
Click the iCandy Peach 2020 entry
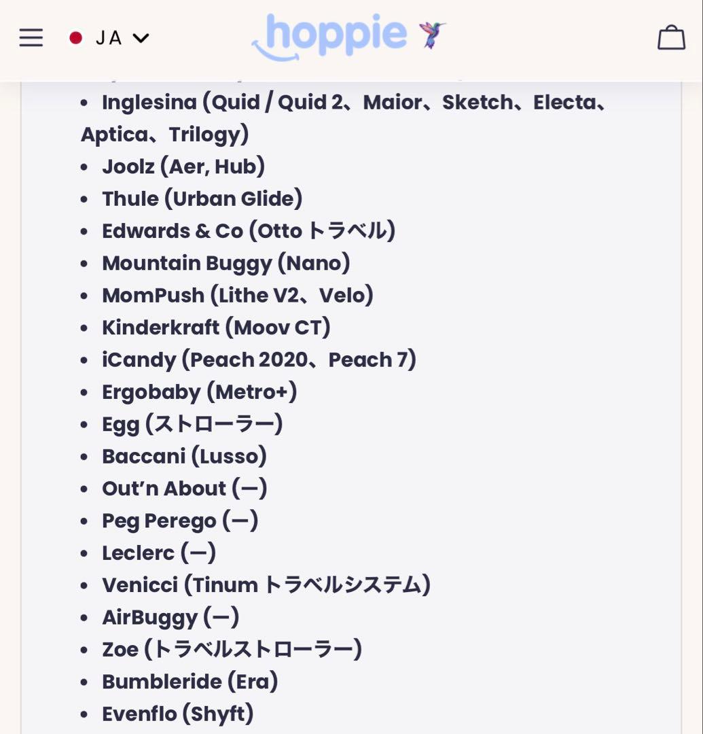258,360
